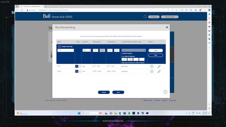Open the help question mark icon

point(165,92)
